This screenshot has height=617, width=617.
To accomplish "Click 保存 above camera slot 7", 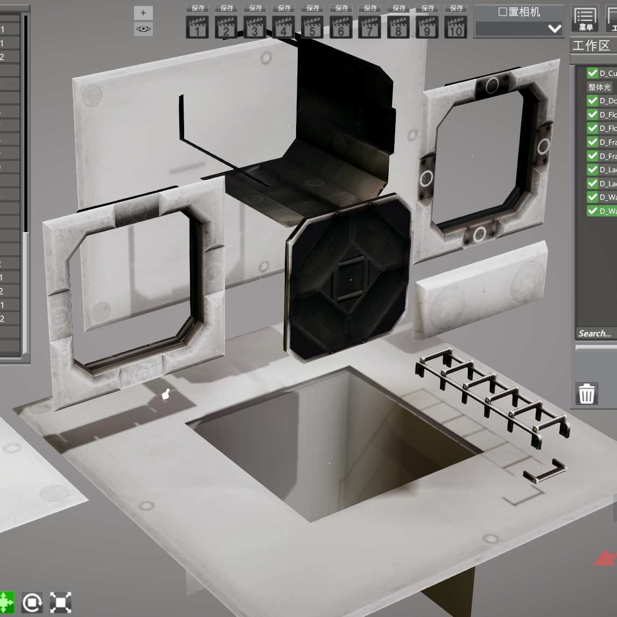I will click(x=370, y=8).
